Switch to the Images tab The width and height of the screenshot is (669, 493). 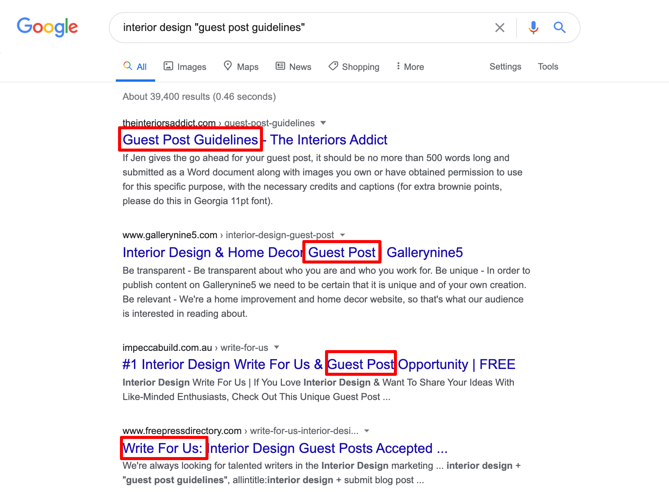[x=185, y=67]
